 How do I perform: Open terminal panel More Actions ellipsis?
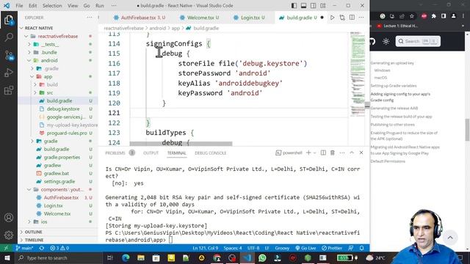tap(342, 153)
